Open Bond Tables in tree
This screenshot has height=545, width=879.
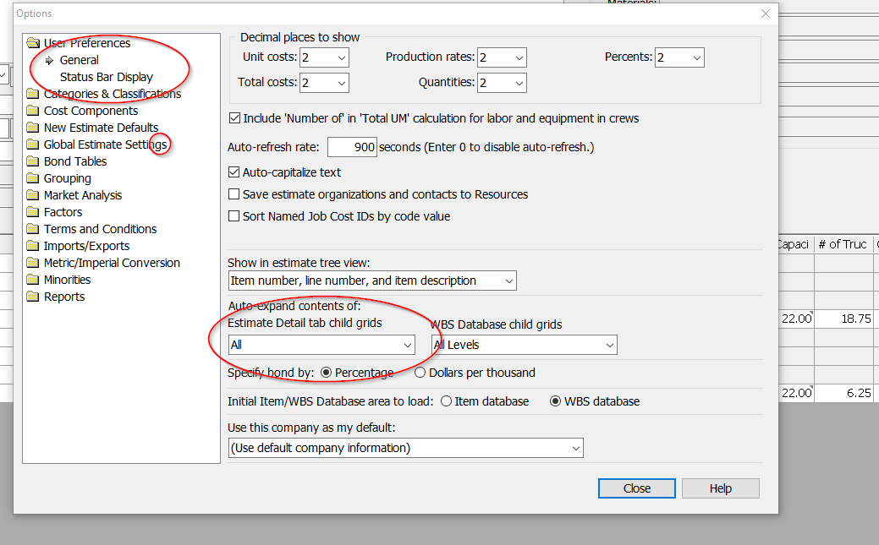click(75, 161)
